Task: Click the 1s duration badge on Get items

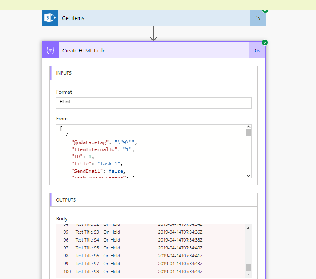Action: [258, 18]
